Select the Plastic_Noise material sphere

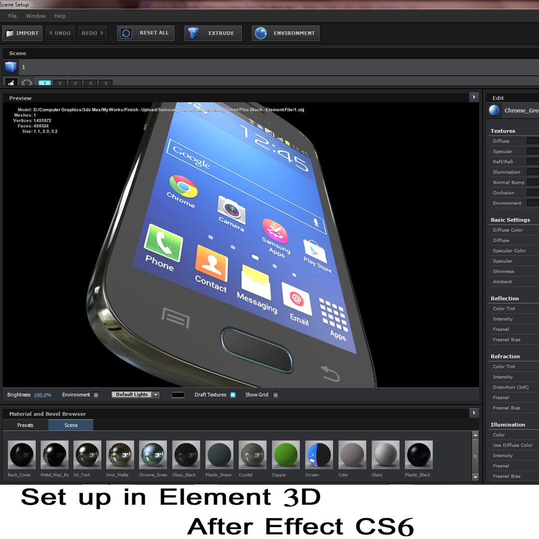click(x=219, y=455)
